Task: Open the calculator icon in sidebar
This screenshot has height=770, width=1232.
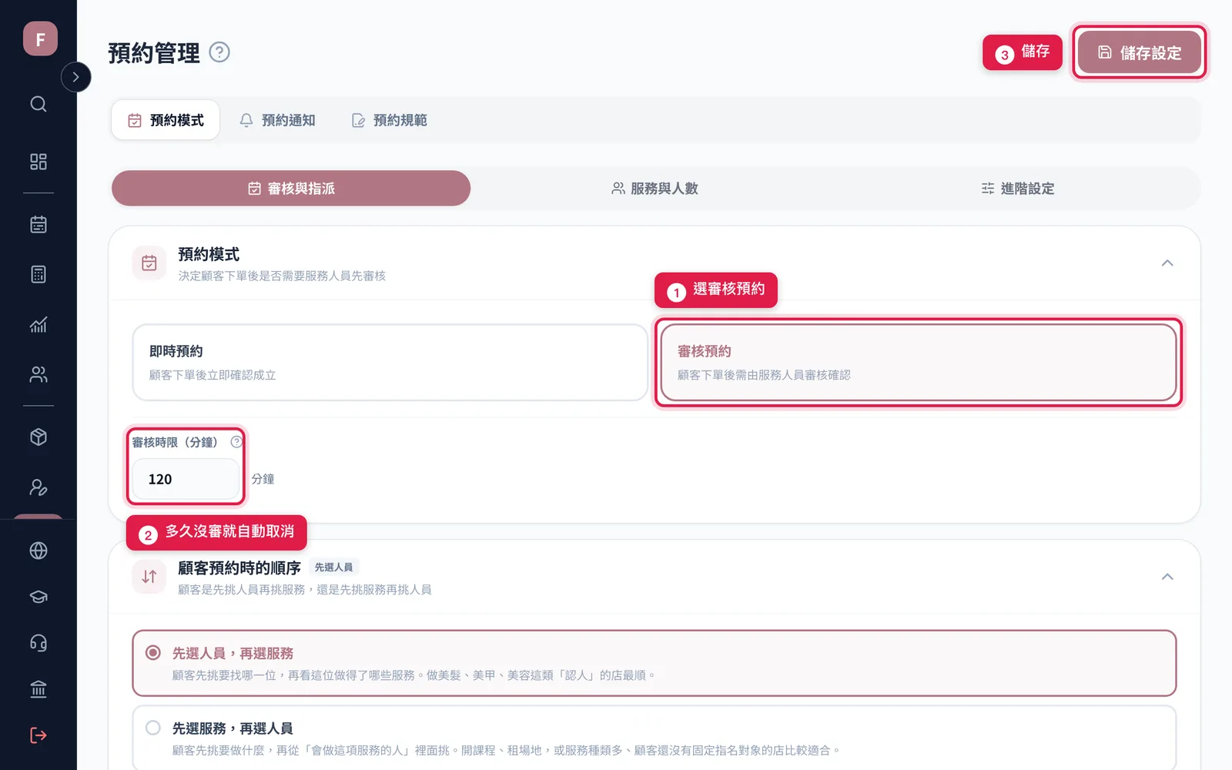Action: (x=38, y=274)
